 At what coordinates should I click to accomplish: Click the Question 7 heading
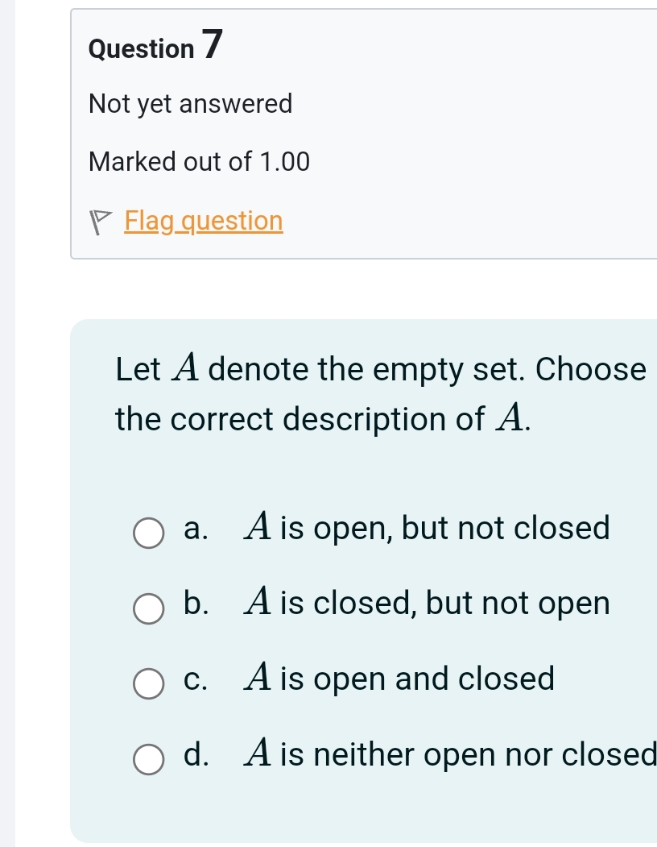pos(155,45)
